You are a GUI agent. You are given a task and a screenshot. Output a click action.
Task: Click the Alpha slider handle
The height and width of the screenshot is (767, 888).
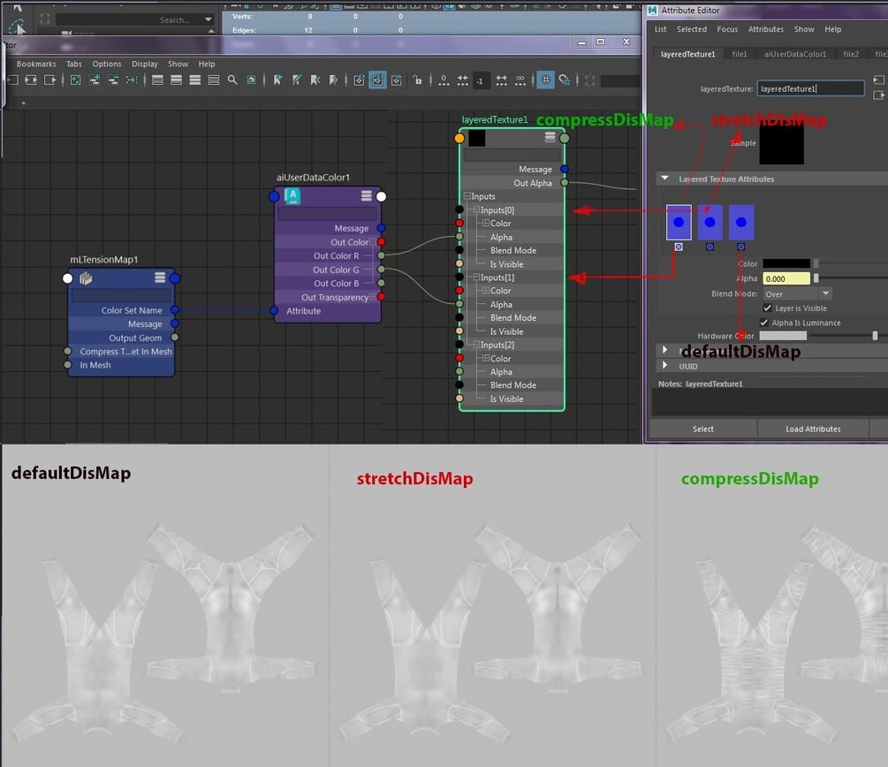click(x=816, y=278)
